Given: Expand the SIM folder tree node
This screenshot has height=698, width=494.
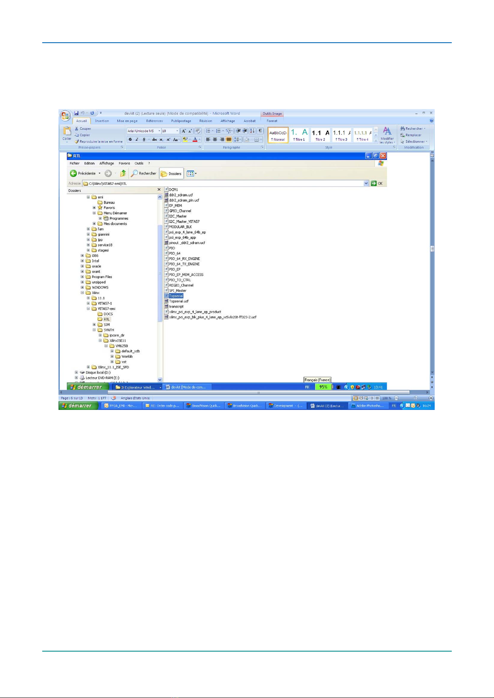Looking at the screenshot, I should click(94, 325).
